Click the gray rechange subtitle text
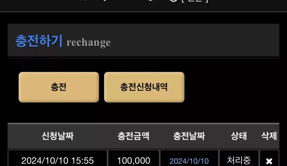287x166 pixels. click(x=88, y=42)
